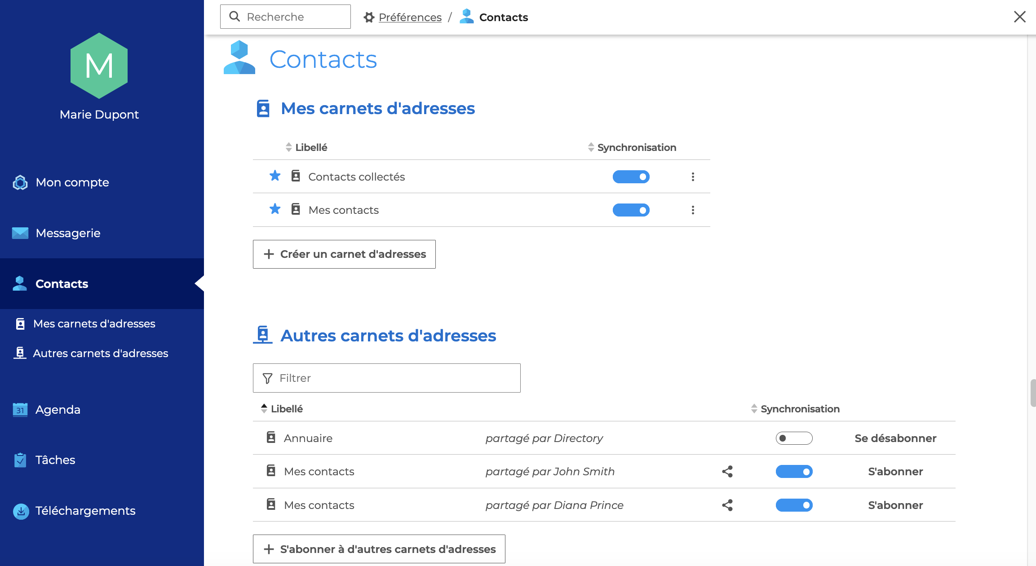Click the star icon beside Mes contacts
The width and height of the screenshot is (1036, 566).
click(x=275, y=209)
